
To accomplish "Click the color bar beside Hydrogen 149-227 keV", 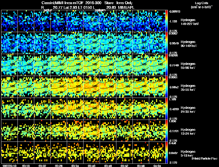I will pyautogui.click(x=166, y=21).
